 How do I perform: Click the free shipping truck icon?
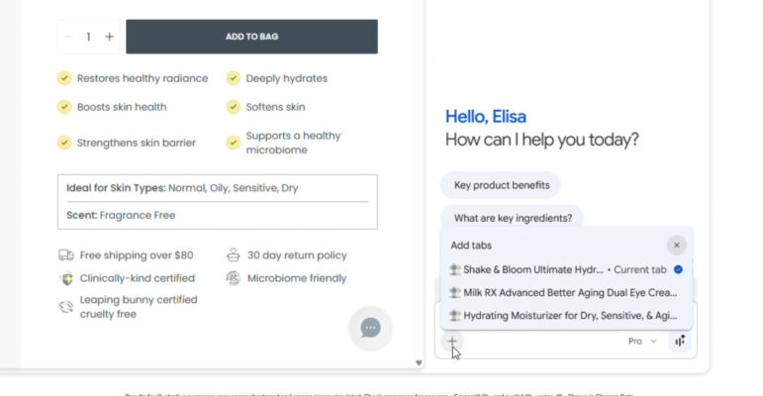pyautogui.click(x=65, y=254)
